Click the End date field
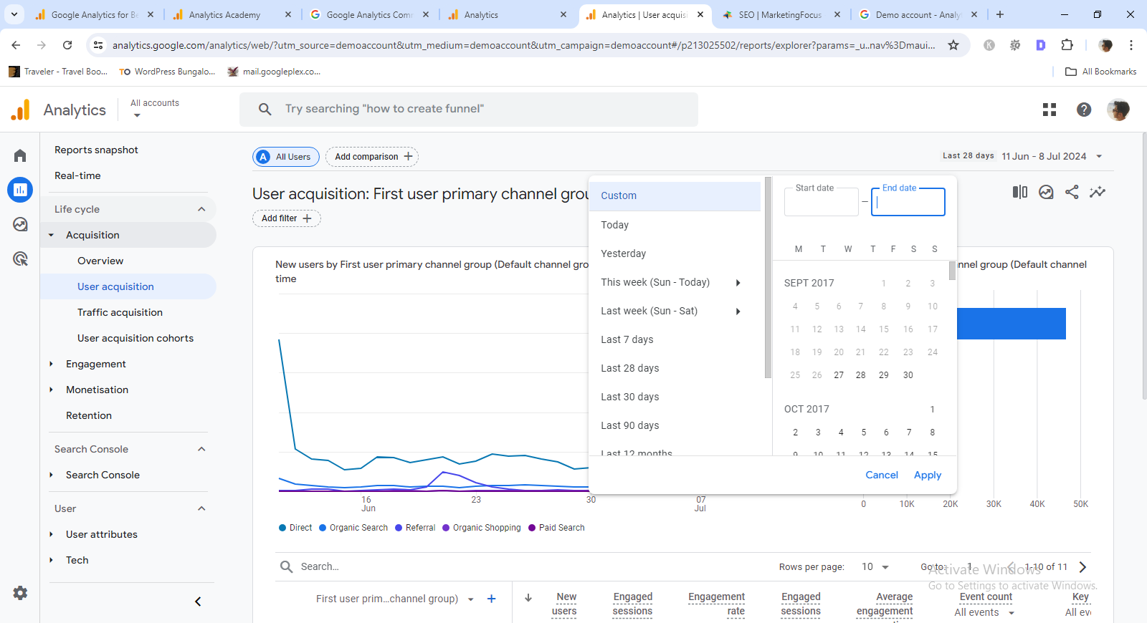 tap(908, 201)
